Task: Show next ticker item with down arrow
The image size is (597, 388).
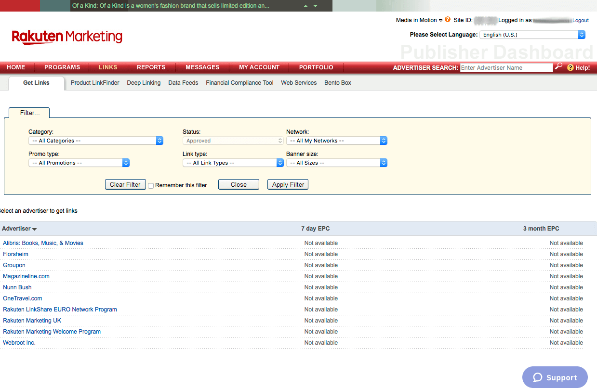Action: 316,6
